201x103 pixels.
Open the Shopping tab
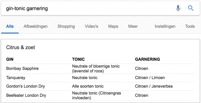click(x=66, y=26)
